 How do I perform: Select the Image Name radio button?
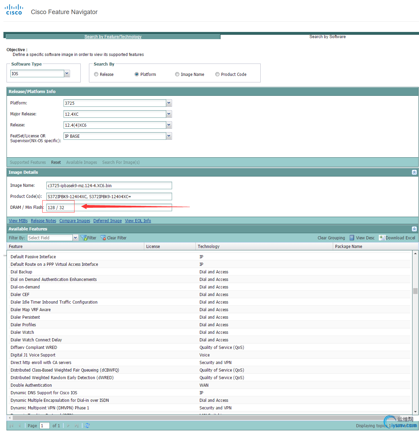[177, 74]
